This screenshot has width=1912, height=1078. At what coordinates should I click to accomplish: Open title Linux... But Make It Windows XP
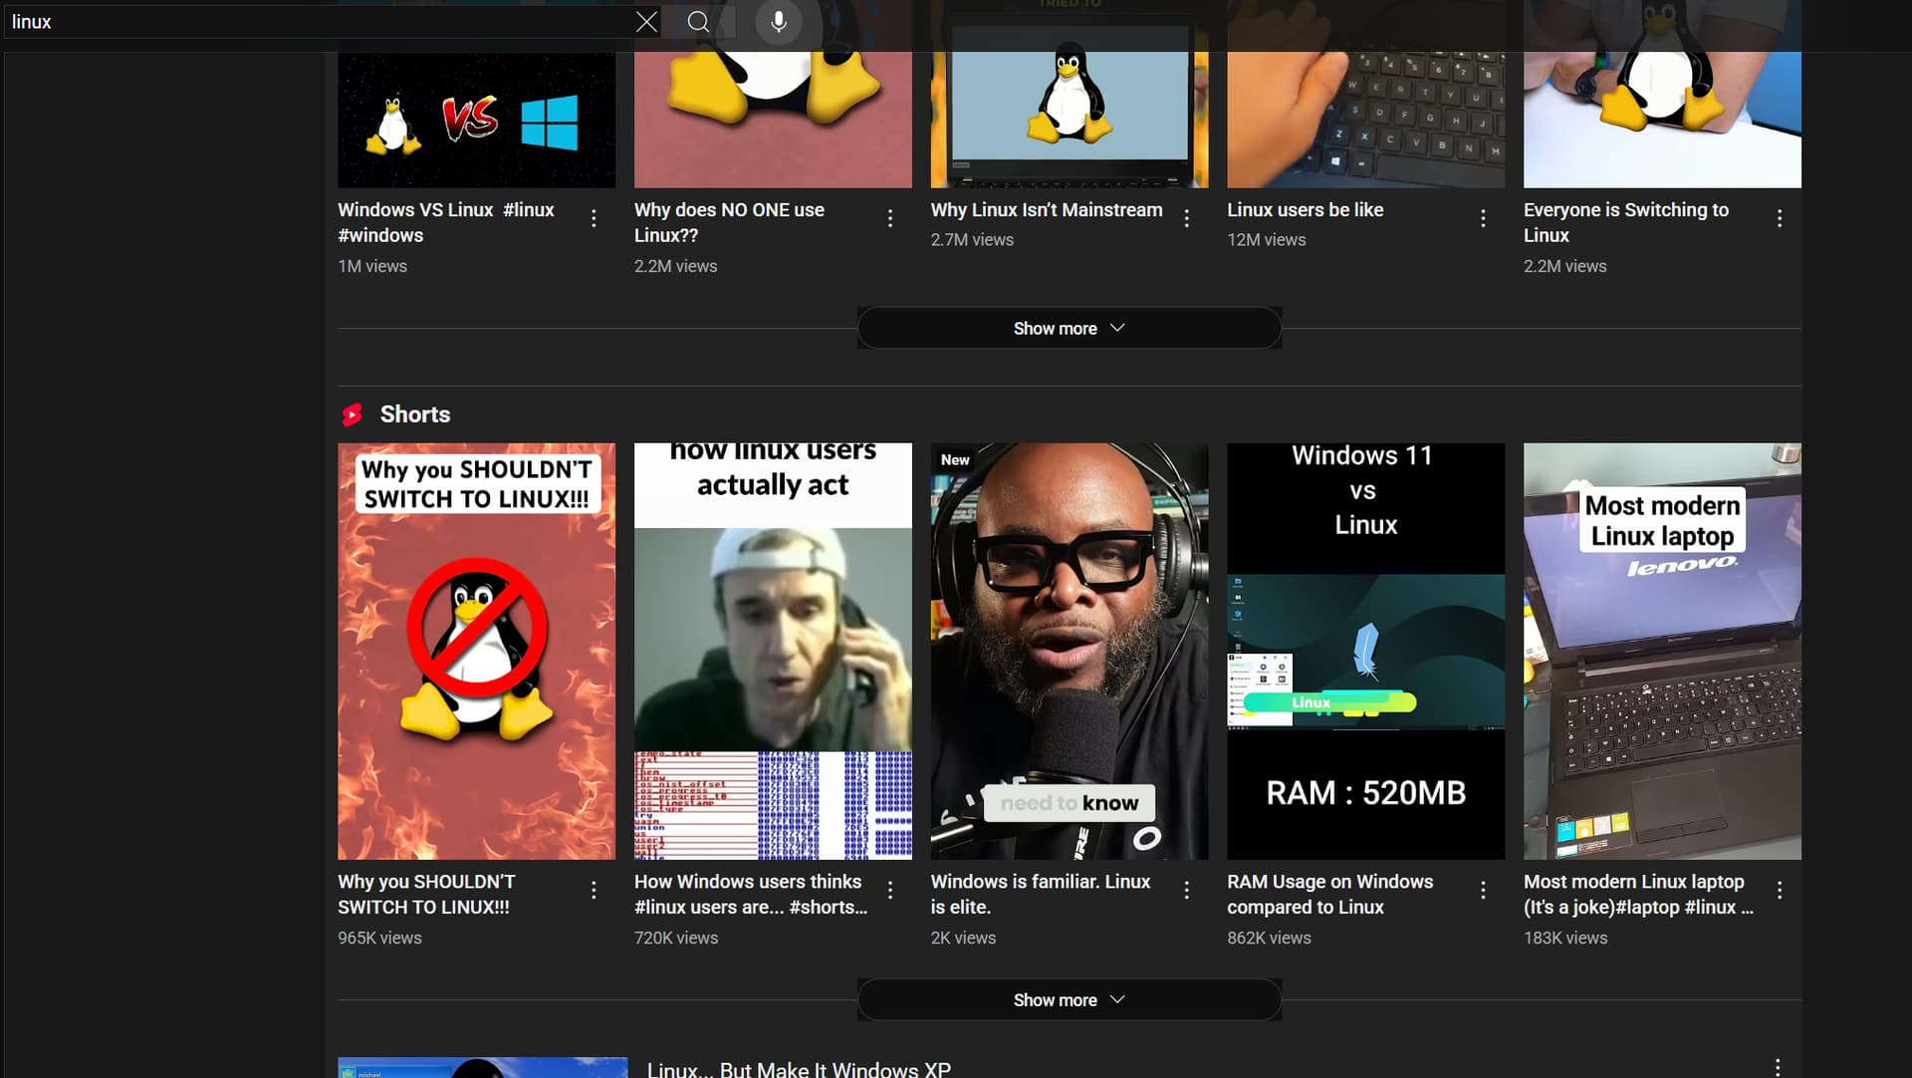tap(799, 1069)
